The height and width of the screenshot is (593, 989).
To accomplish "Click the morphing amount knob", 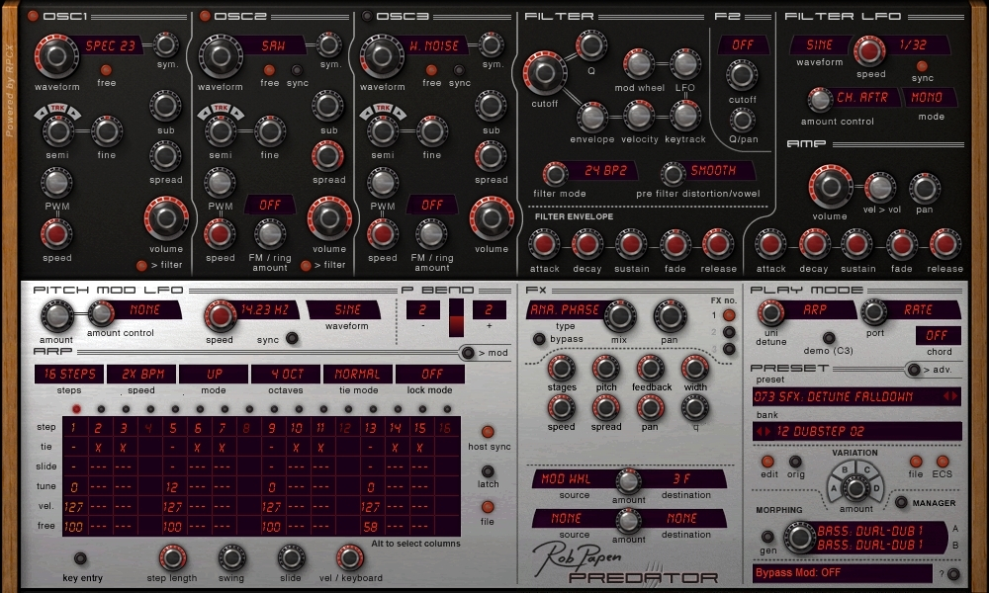I will pyautogui.click(x=797, y=537).
